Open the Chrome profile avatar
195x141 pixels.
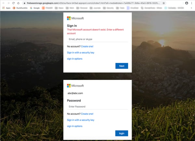pos(187,3)
